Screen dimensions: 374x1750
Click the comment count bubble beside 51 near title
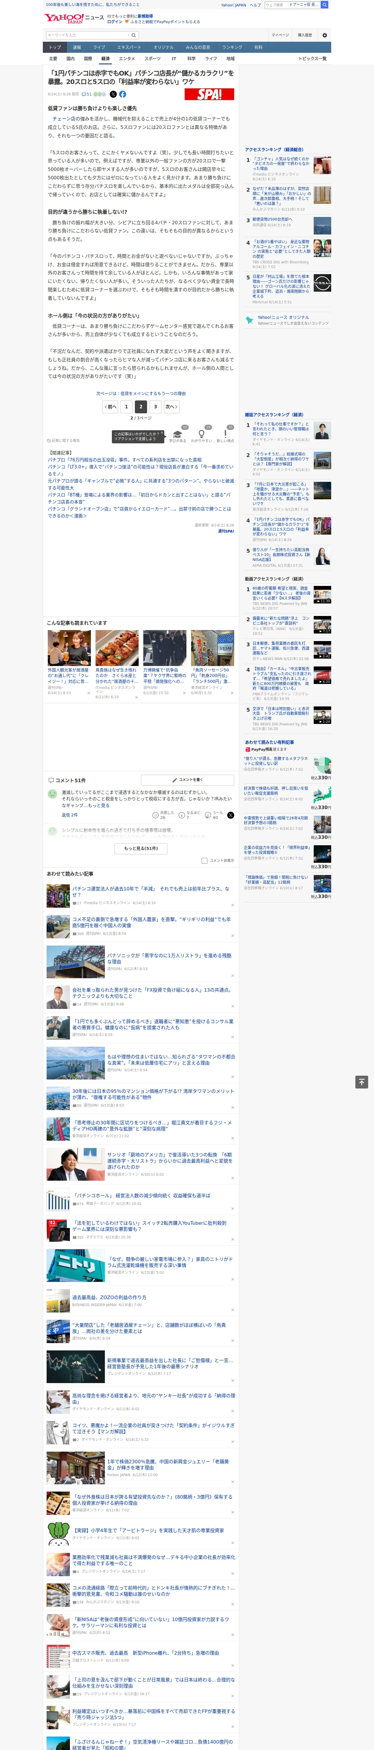pyautogui.click(x=84, y=94)
